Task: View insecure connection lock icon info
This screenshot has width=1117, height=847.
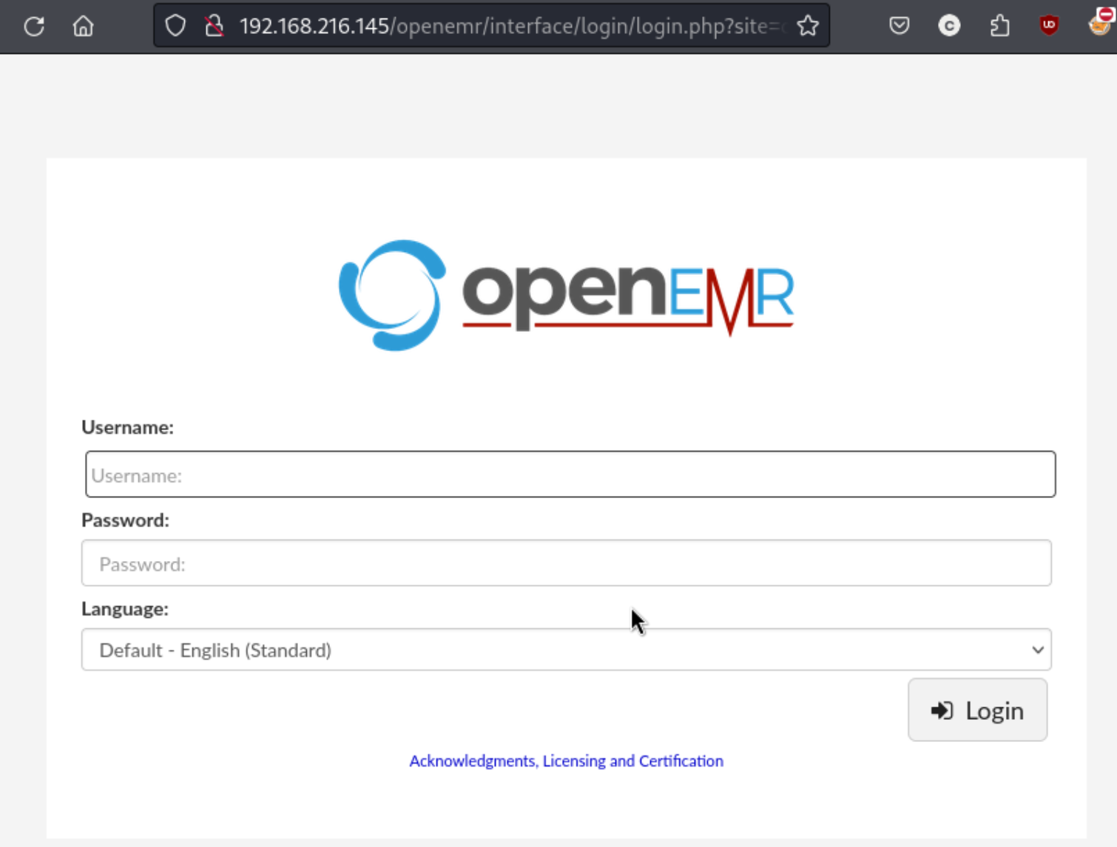Action: click(215, 26)
